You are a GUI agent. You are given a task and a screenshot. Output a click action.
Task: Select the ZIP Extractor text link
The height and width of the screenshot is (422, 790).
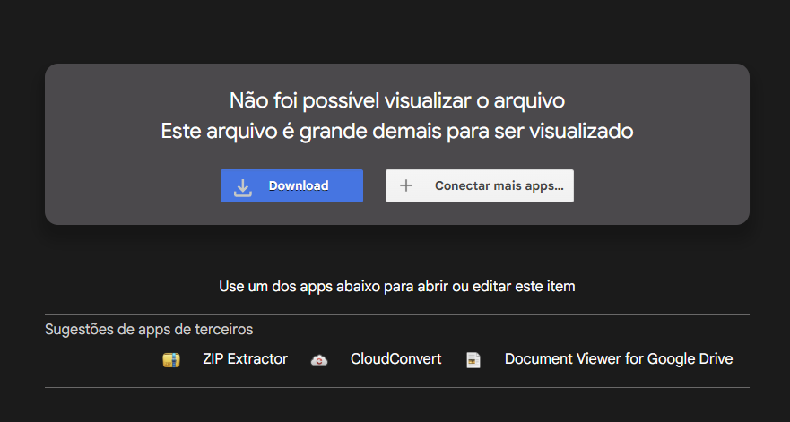(x=245, y=359)
